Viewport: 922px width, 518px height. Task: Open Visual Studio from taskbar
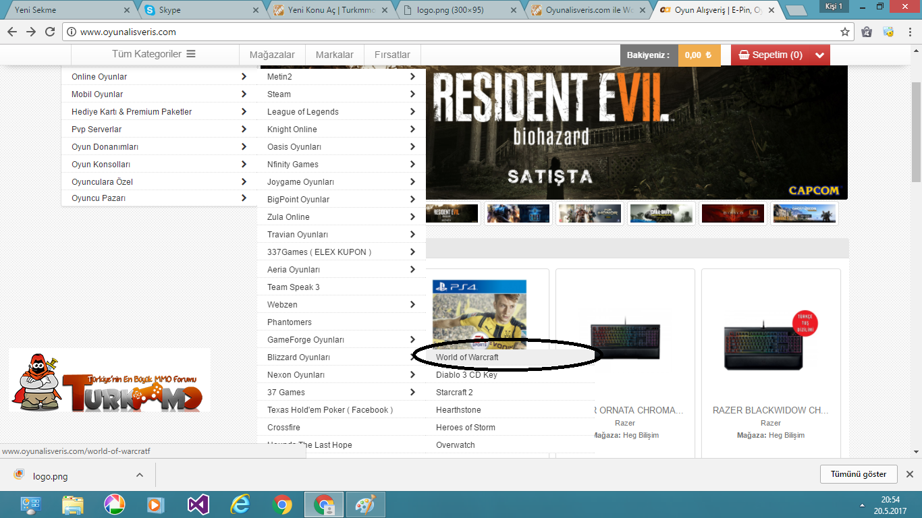point(198,505)
